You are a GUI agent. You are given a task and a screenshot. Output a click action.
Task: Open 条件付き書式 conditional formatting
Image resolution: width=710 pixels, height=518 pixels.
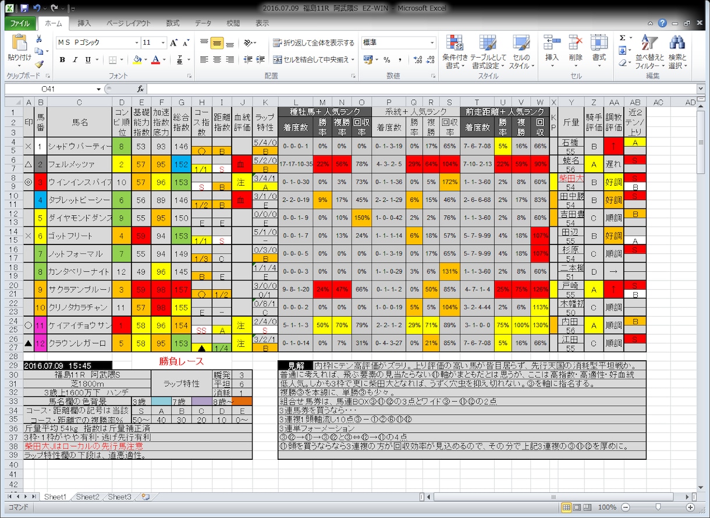coord(455,52)
